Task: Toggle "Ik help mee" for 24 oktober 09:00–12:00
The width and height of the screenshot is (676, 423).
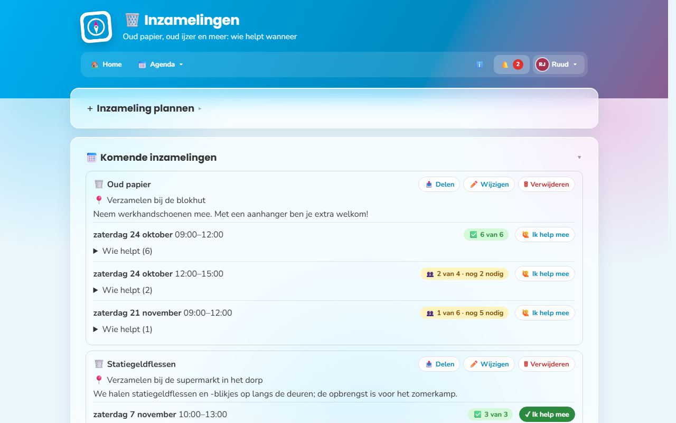Action: coord(545,235)
